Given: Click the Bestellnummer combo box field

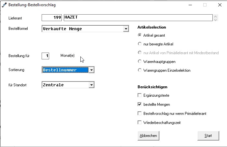Looking at the screenshot, I should 68,70.
